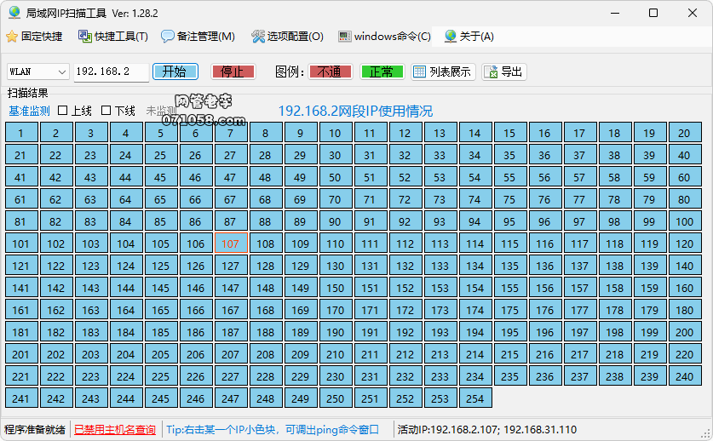
Task: Click the 已禁用主机名查询 status link
Action: pos(115,429)
